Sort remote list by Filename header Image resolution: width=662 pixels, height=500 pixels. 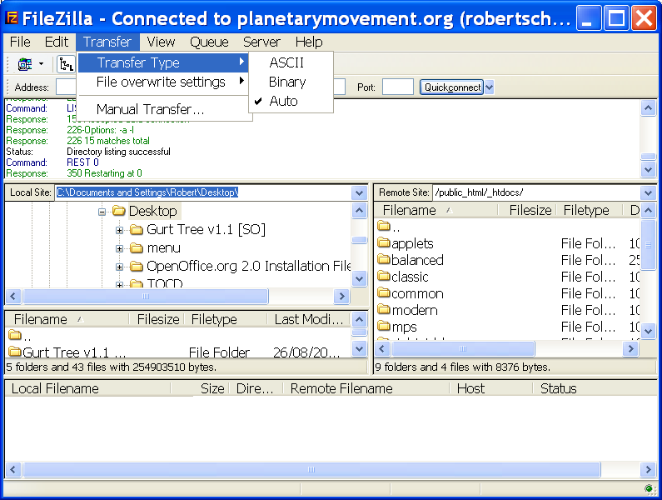437,210
